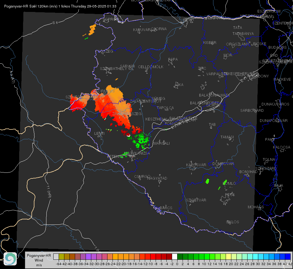
Task: Click the city label ZALAEGERSZEG
Action: click(127, 114)
